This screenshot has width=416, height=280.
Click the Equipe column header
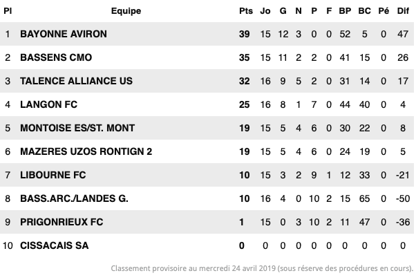pos(126,11)
